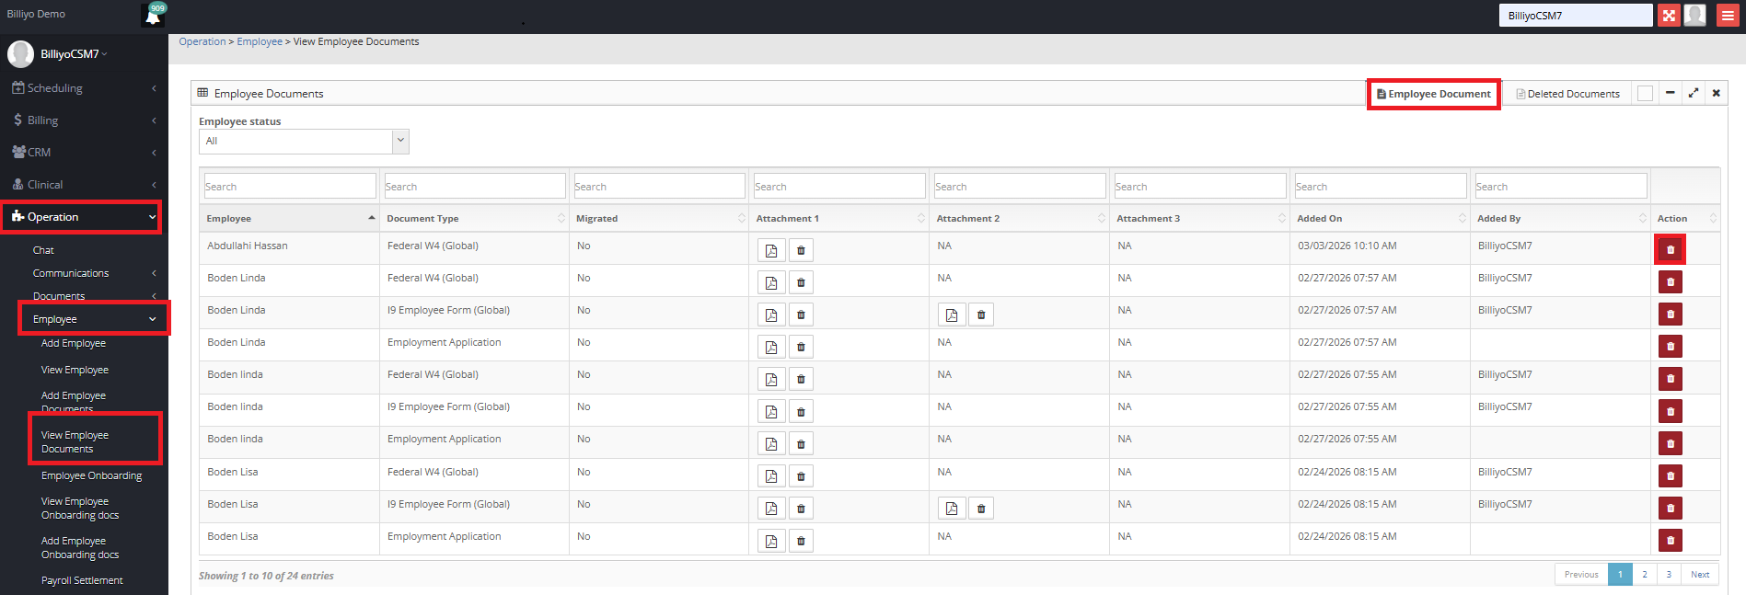Select View Employee in sidebar

click(75, 370)
